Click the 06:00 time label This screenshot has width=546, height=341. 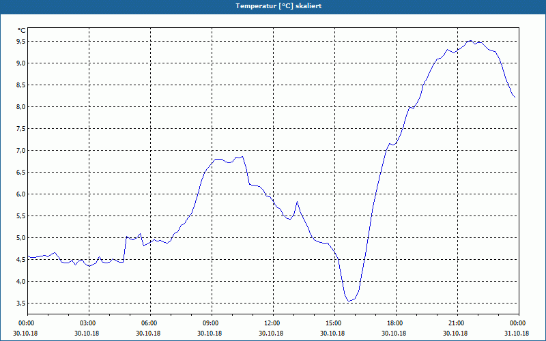[x=150, y=323]
